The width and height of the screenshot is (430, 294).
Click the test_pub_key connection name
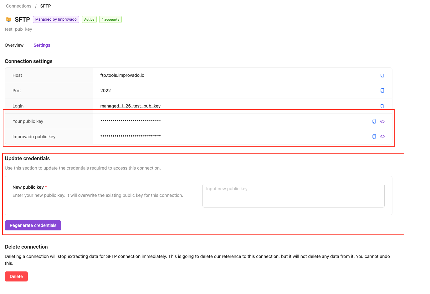18,29
